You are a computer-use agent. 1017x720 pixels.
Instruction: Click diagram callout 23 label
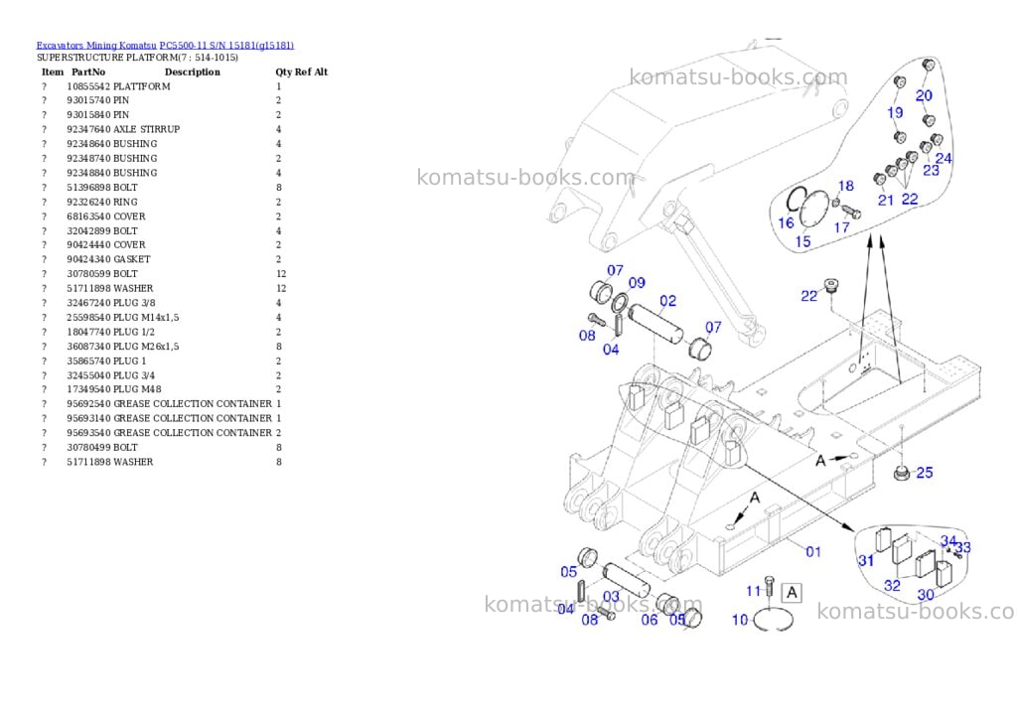tap(932, 171)
